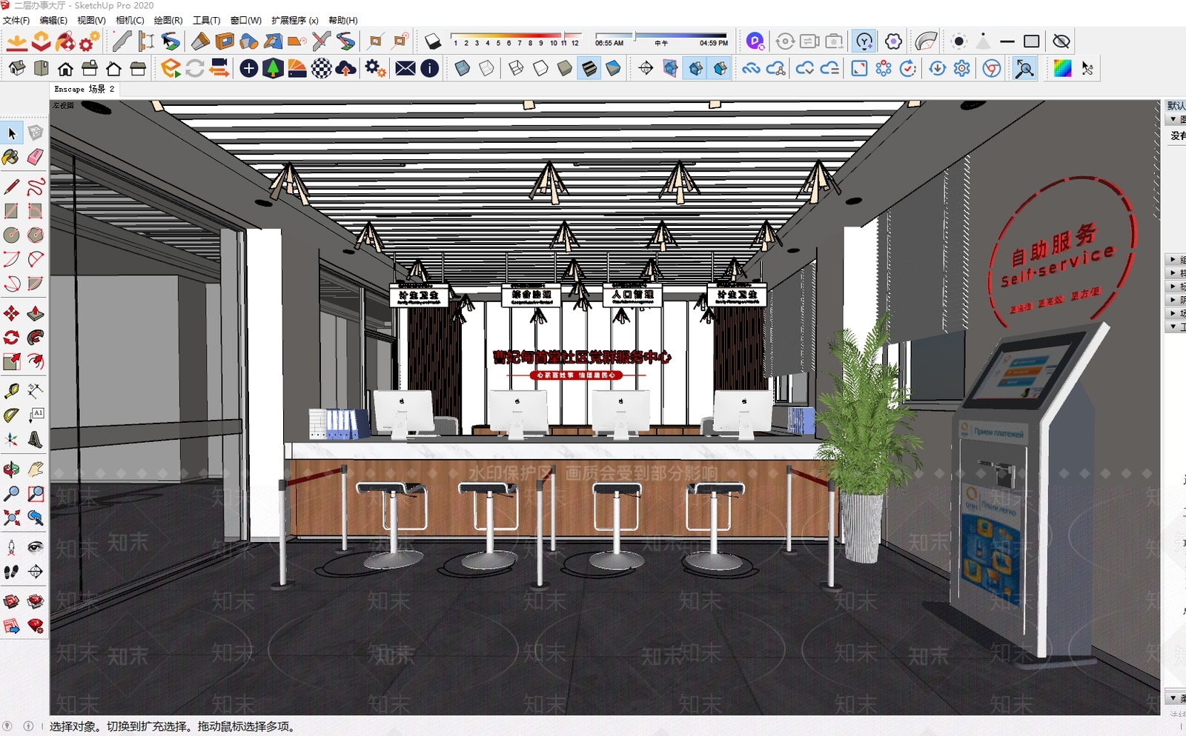Click the info status bar icon
Viewport: 1186px width, 736px height.
point(28,726)
